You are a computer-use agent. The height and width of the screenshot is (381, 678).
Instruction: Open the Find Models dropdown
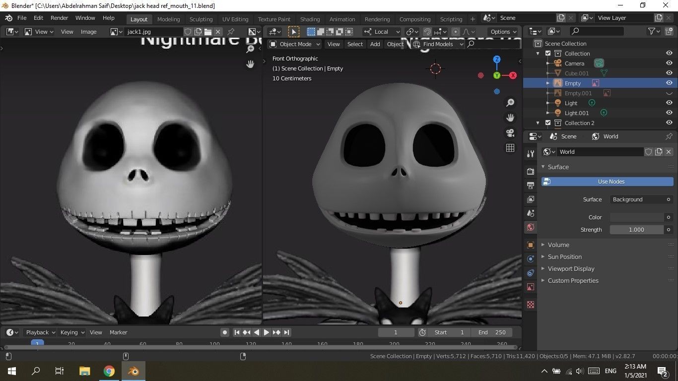[438, 44]
